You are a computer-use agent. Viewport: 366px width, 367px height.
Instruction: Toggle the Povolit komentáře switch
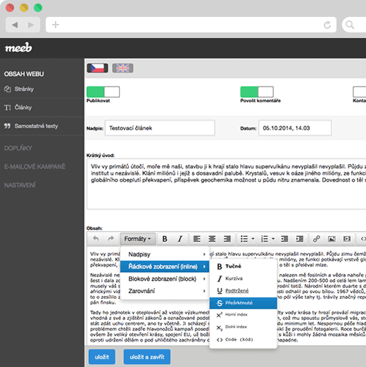click(x=257, y=92)
